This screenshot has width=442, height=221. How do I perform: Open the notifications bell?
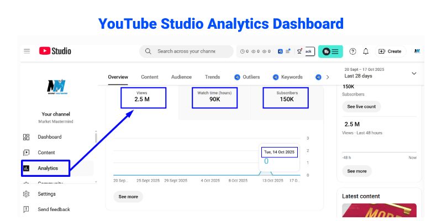(366, 51)
